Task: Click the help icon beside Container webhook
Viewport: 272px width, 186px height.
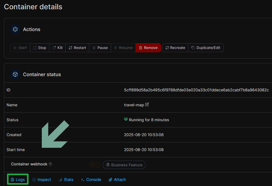Action: [50, 164]
